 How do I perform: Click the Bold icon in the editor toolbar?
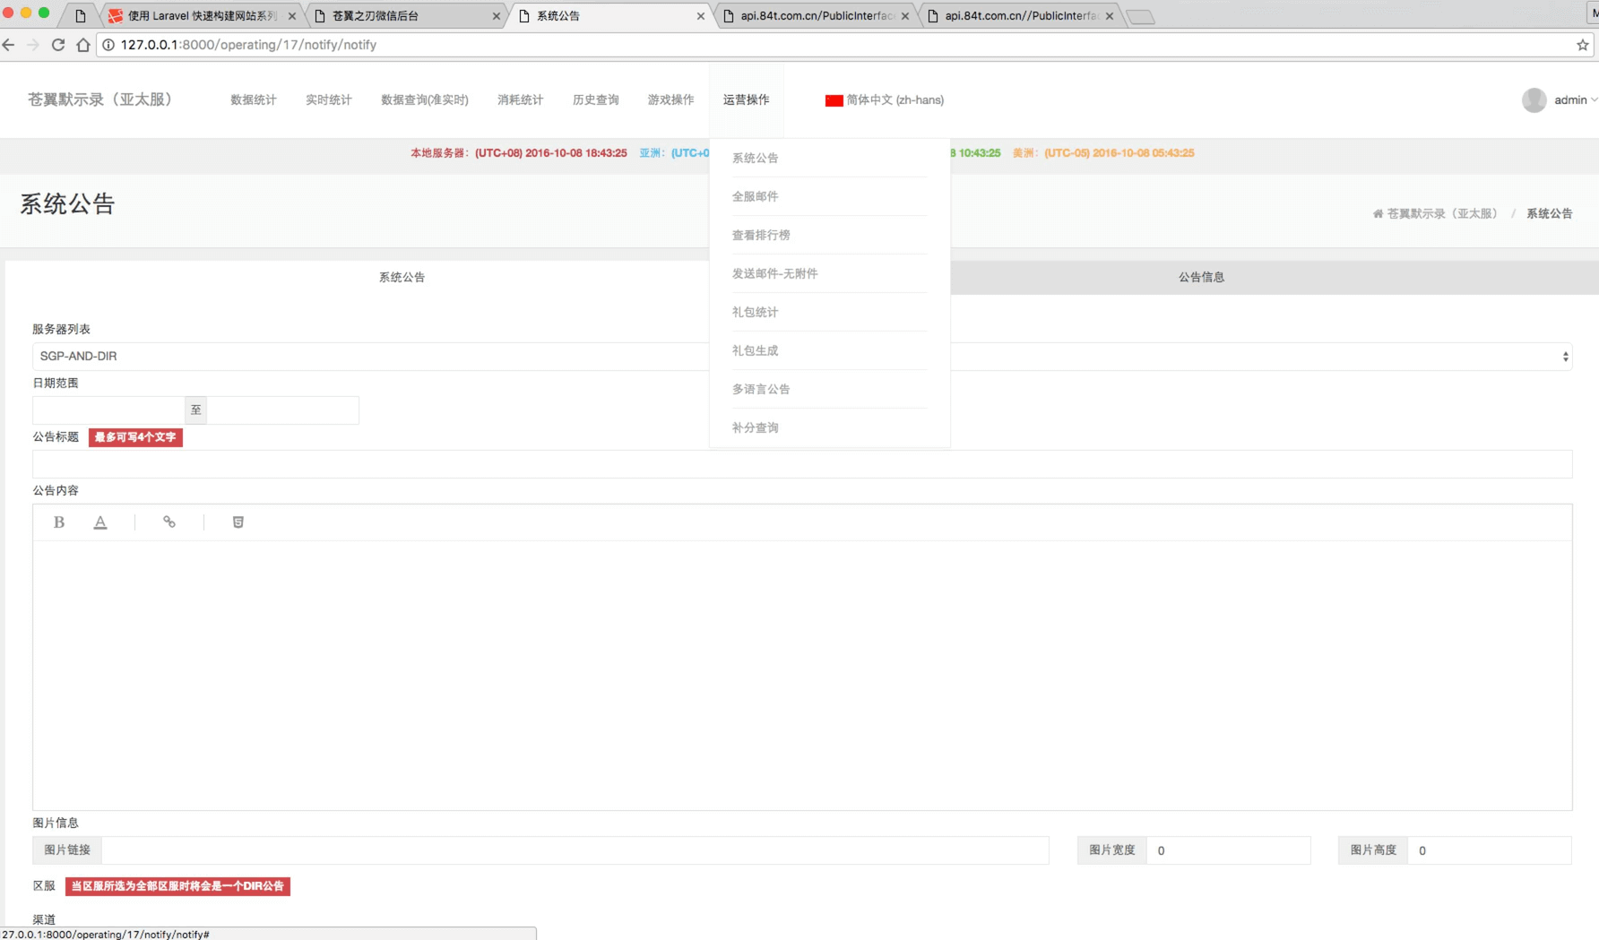[59, 522]
